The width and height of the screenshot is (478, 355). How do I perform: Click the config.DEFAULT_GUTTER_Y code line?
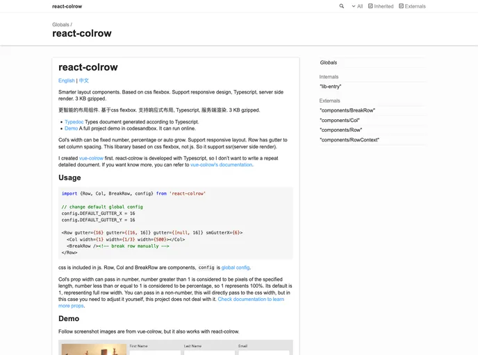pos(98,220)
